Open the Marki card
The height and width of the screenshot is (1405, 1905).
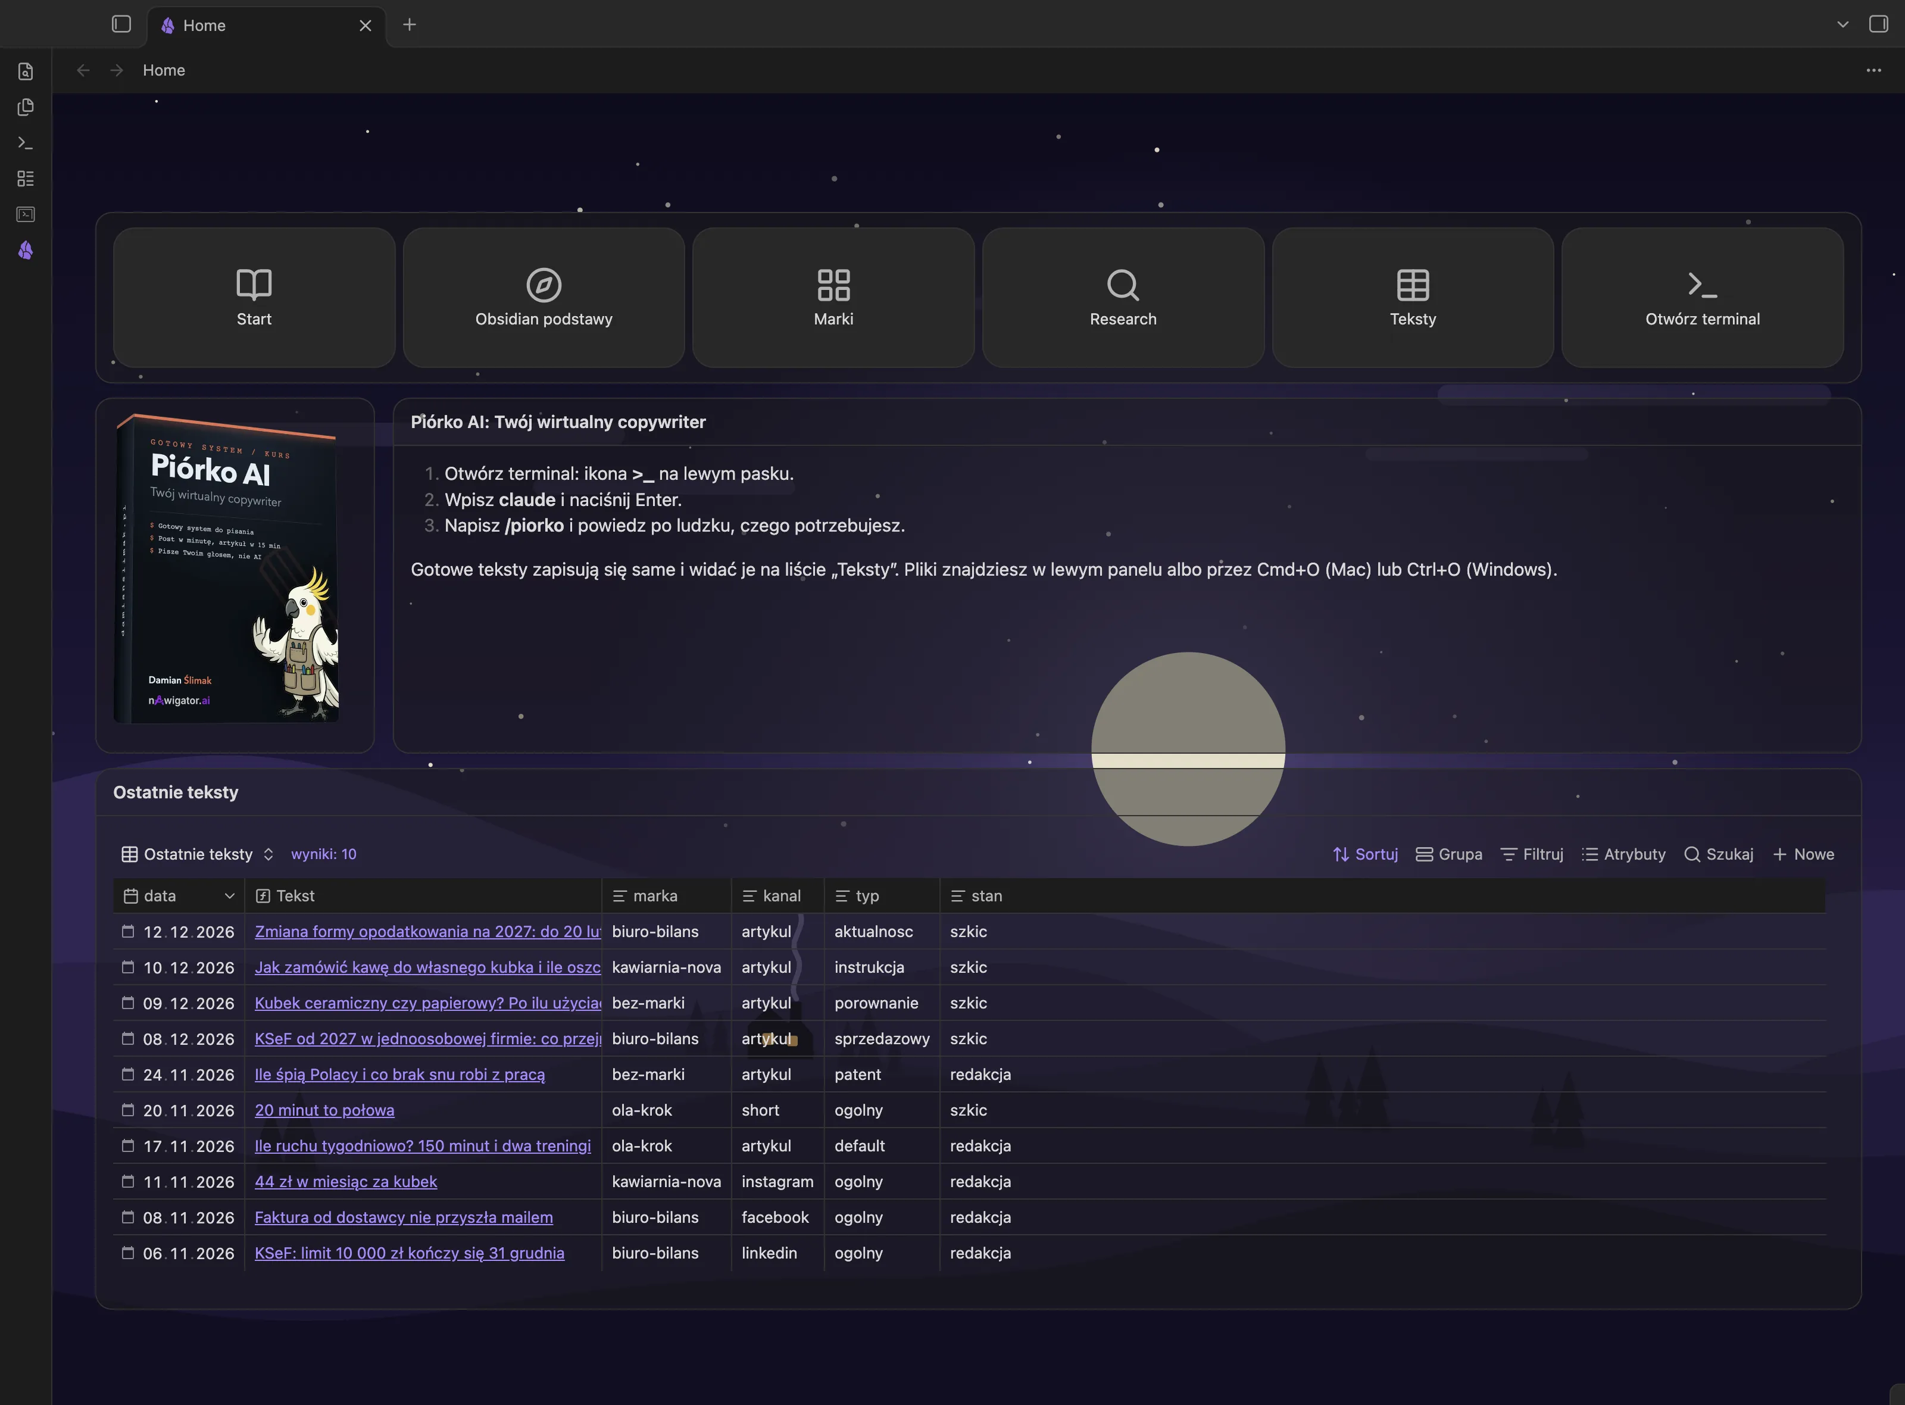click(833, 298)
